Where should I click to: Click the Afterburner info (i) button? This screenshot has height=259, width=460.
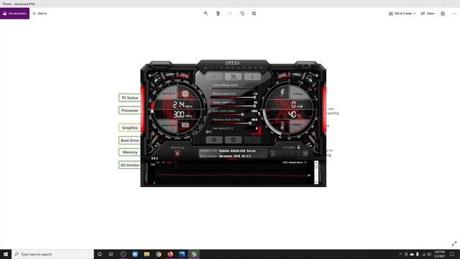(x=252, y=77)
